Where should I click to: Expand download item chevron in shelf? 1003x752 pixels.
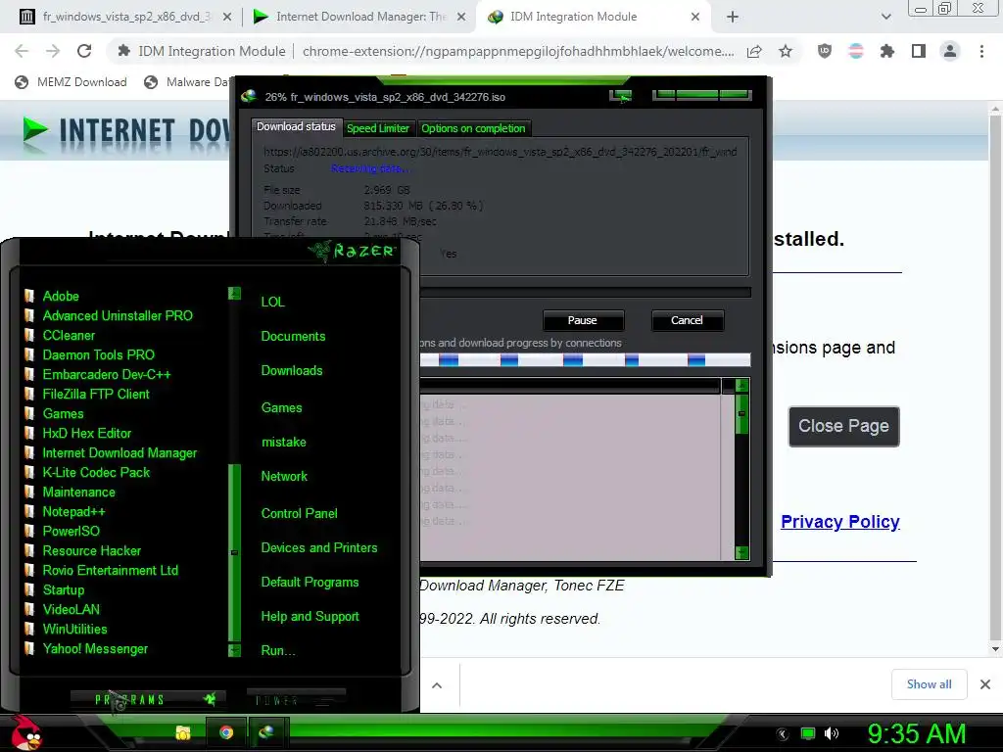pos(437,685)
